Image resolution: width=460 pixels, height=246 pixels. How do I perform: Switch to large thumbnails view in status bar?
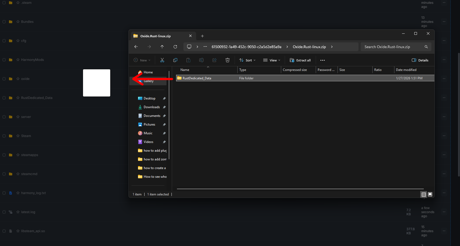430,194
